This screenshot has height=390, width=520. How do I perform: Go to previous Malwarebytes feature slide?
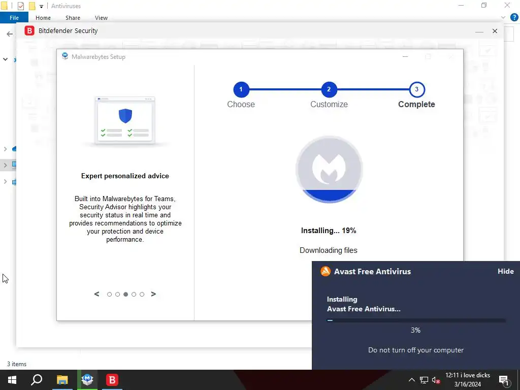(x=96, y=294)
